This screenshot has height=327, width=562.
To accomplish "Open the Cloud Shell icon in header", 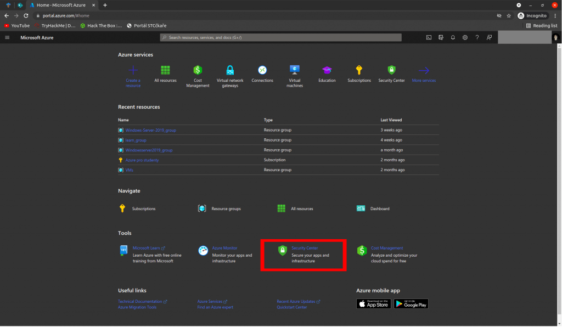I will click(429, 37).
